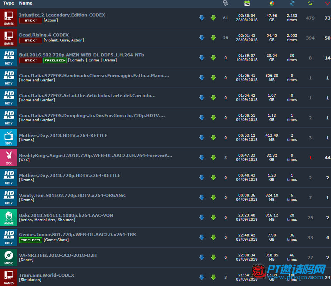Open Injustice.2.Legendary.Edition-CODEX torrent

tap(62, 15)
